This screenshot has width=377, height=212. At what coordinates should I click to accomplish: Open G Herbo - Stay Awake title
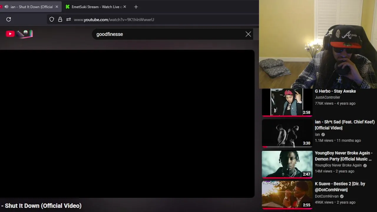(x=335, y=91)
